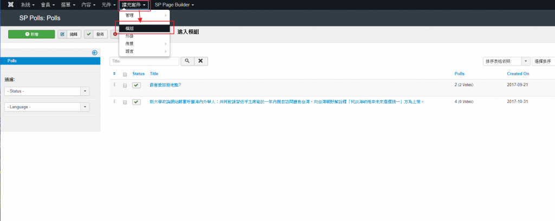Viewport: 555px width, 221px height.
Task: Open the - Status - filter dropdown
Action: click(47, 91)
